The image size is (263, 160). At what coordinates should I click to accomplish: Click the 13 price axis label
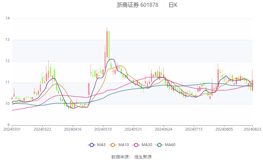(x=7, y=40)
